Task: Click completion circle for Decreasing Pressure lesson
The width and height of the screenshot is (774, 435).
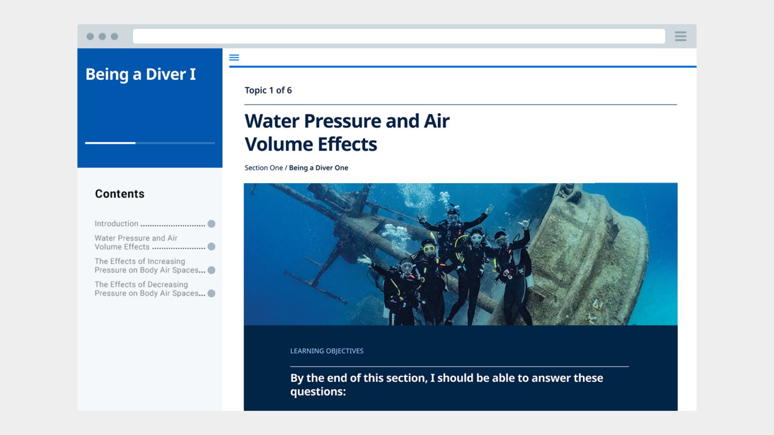Action: 211,293
